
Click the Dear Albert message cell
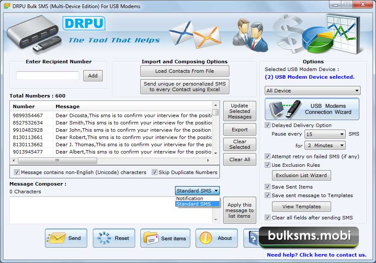point(133,152)
